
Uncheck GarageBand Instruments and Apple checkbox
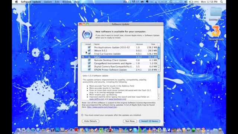click(x=89, y=63)
